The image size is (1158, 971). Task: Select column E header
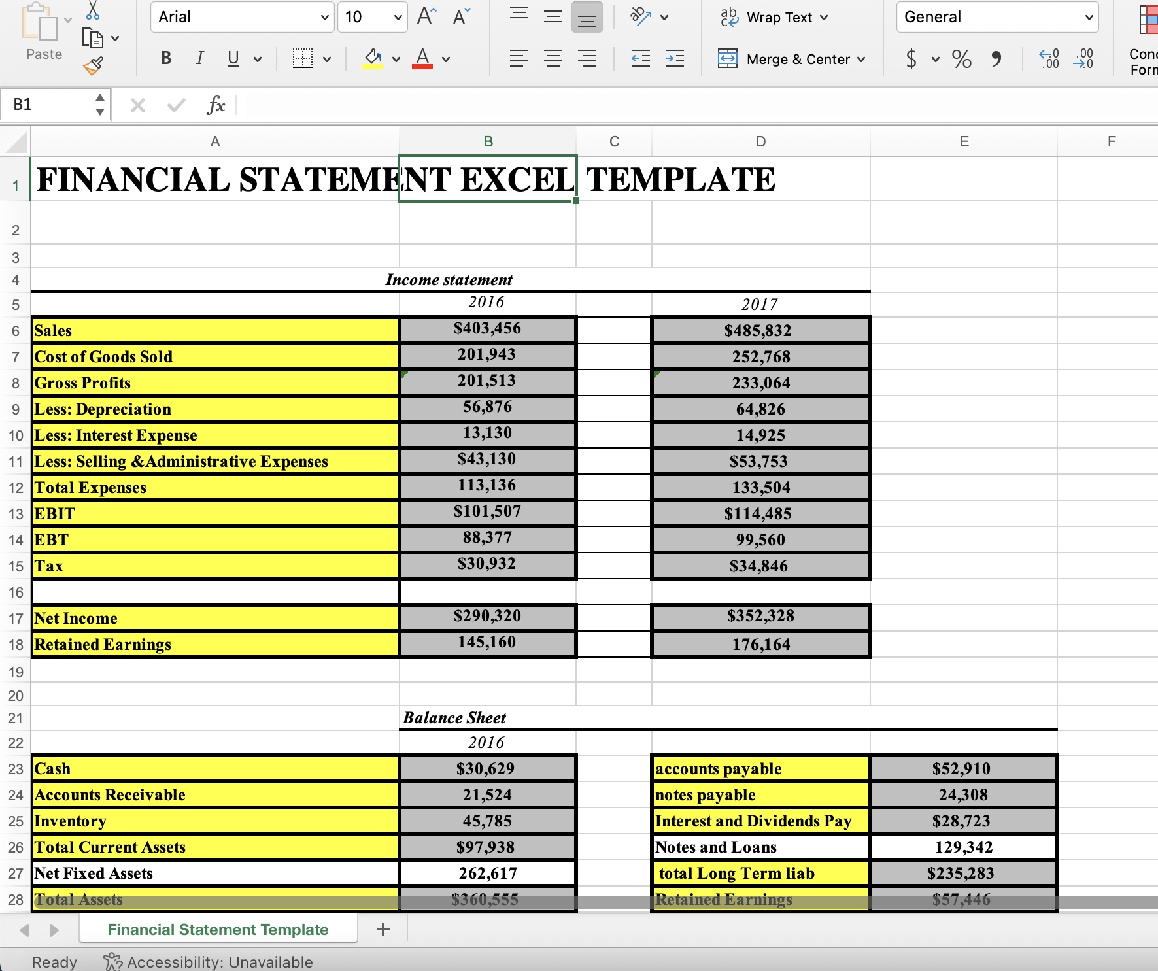(x=964, y=141)
